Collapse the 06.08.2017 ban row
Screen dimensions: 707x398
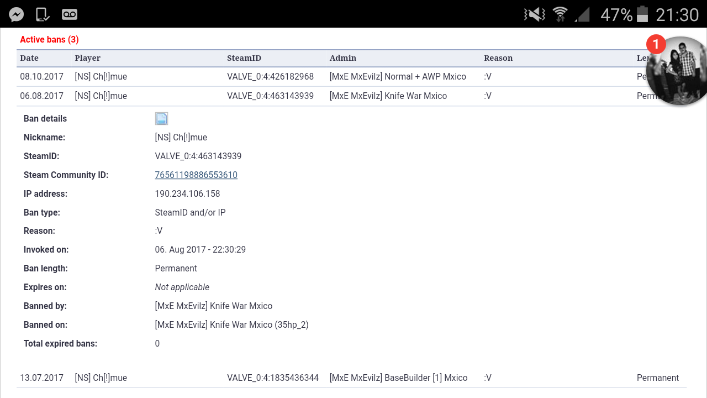coord(351,96)
